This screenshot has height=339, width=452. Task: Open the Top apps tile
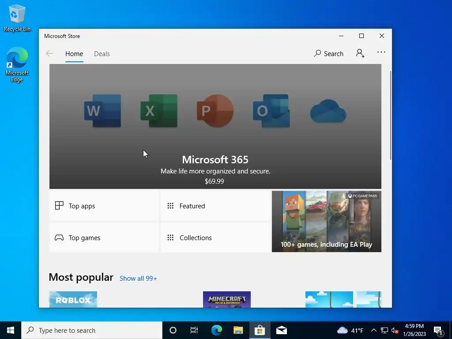coord(104,206)
